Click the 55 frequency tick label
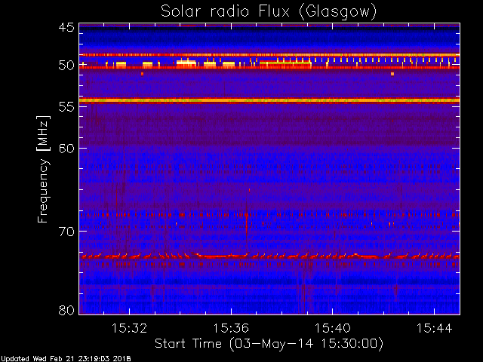483x362 pixels. point(66,107)
